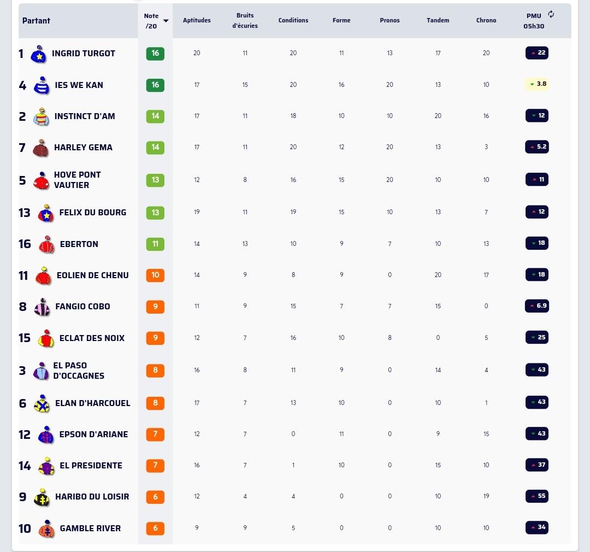Click Elan D'Harcouel's cross-pattern silk icon
This screenshot has width=590, height=552.
(42, 404)
